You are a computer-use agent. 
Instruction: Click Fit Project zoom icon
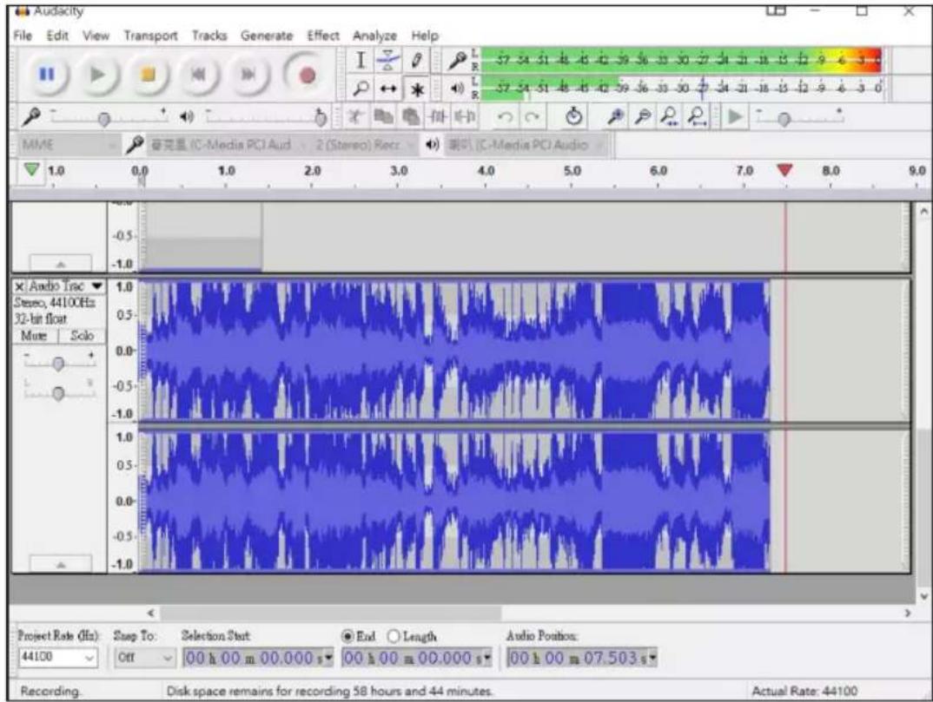click(x=697, y=116)
